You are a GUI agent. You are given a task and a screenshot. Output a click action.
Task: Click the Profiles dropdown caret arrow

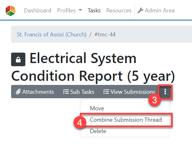[x=80, y=10]
